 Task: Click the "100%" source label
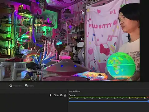click(x=56, y=95)
